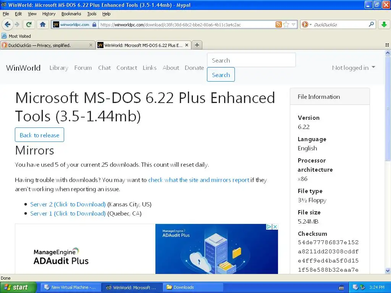Go to the Library nav link

pyautogui.click(x=59, y=68)
